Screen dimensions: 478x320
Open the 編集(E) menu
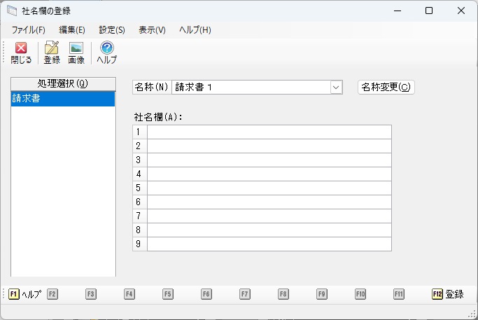point(72,30)
